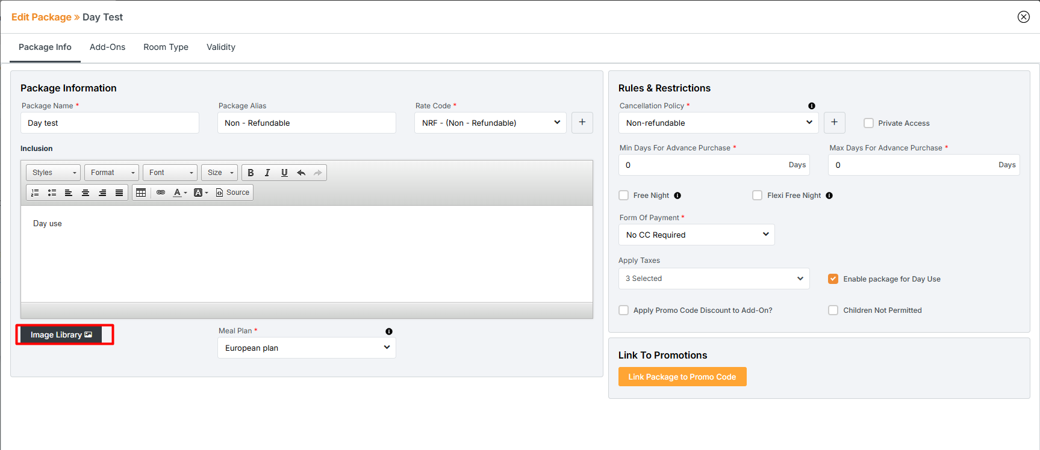Insert a numbered list
1040x450 pixels.
pos(35,193)
